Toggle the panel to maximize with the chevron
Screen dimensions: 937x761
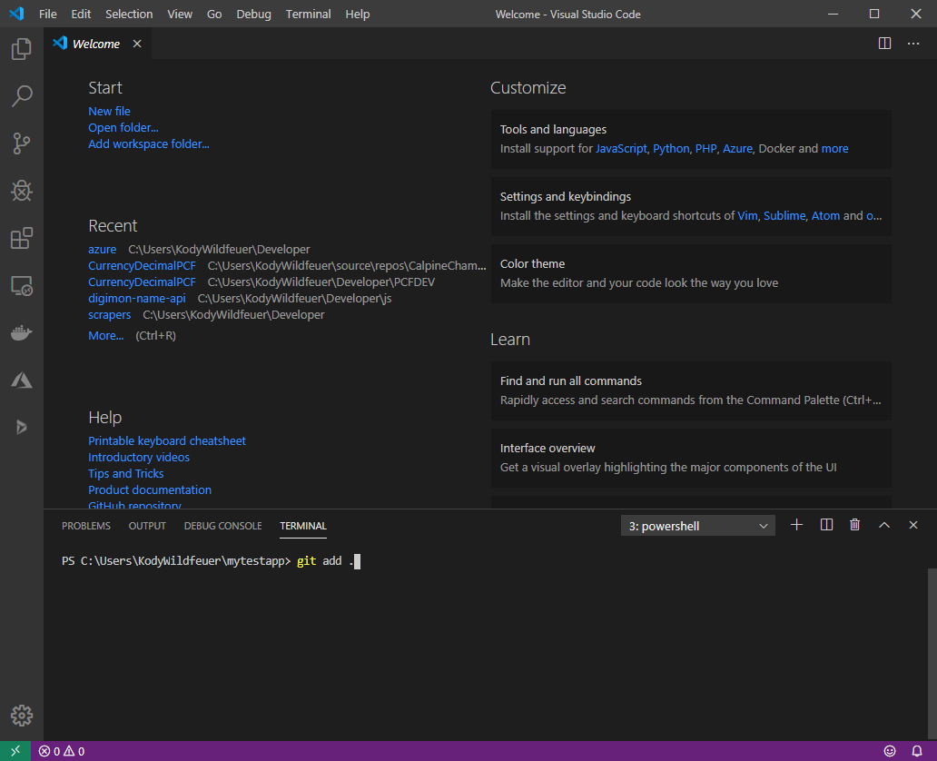click(x=883, y=524)
